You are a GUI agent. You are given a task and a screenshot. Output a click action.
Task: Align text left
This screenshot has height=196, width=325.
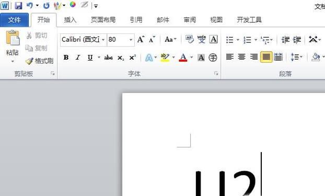pyautogui.click(x=230, y=57)
